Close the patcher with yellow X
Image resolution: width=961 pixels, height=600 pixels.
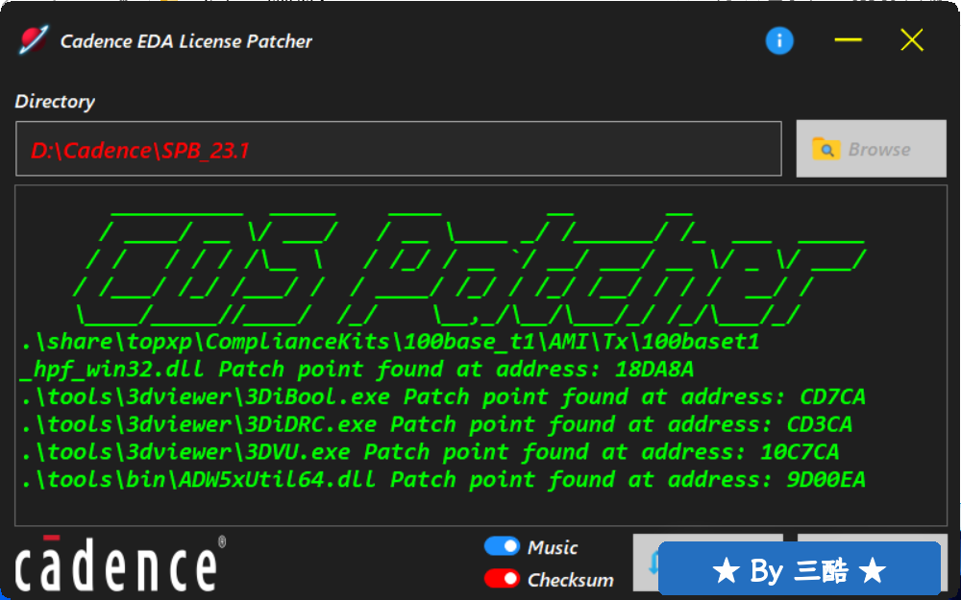[x=911, y=40]
